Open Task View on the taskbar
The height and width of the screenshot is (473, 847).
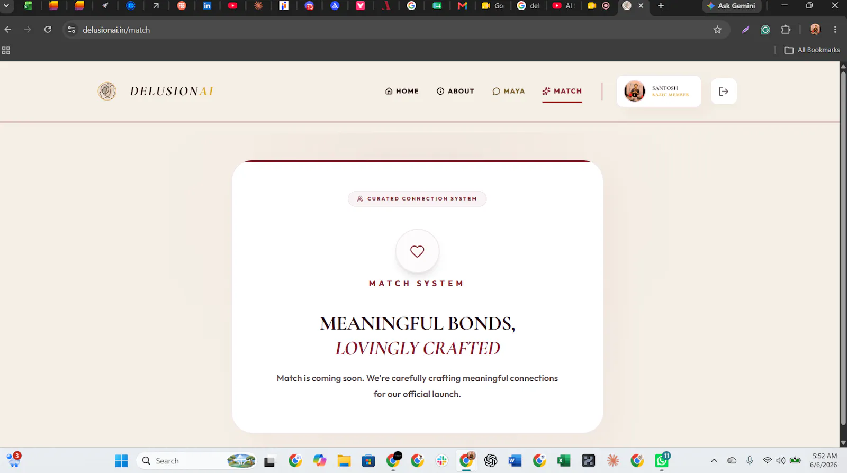coord(269,461)
